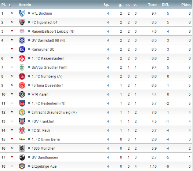
Task: Click the Erzgebirge Aue crest
Action: click(22, 166)
